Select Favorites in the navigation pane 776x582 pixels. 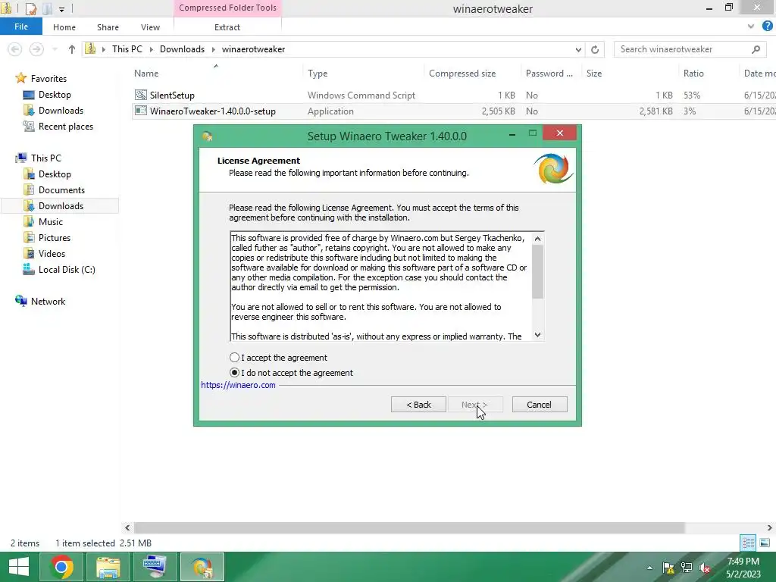(48, 79)
